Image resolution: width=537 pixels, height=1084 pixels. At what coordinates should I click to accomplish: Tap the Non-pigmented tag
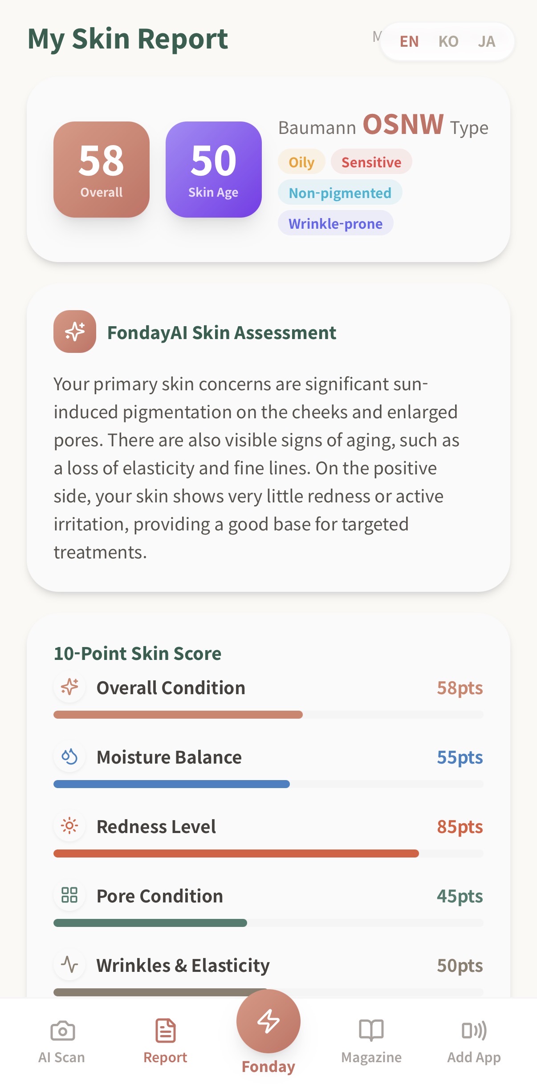click(340, 193)
